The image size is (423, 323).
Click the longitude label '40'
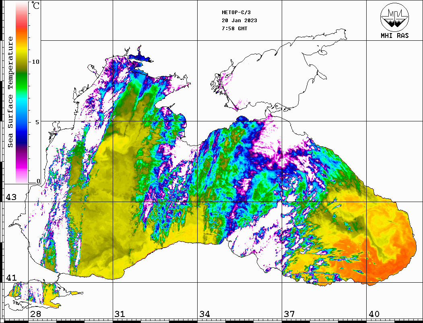point(374,314)
